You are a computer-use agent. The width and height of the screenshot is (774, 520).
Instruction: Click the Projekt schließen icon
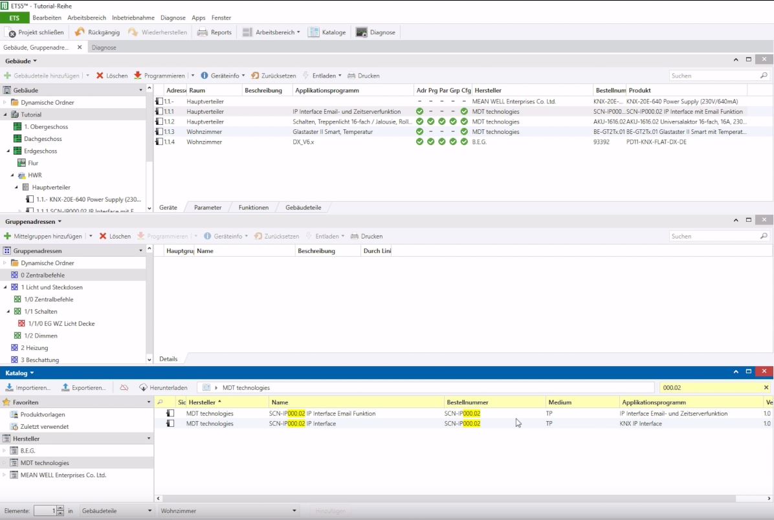[11, 32]
